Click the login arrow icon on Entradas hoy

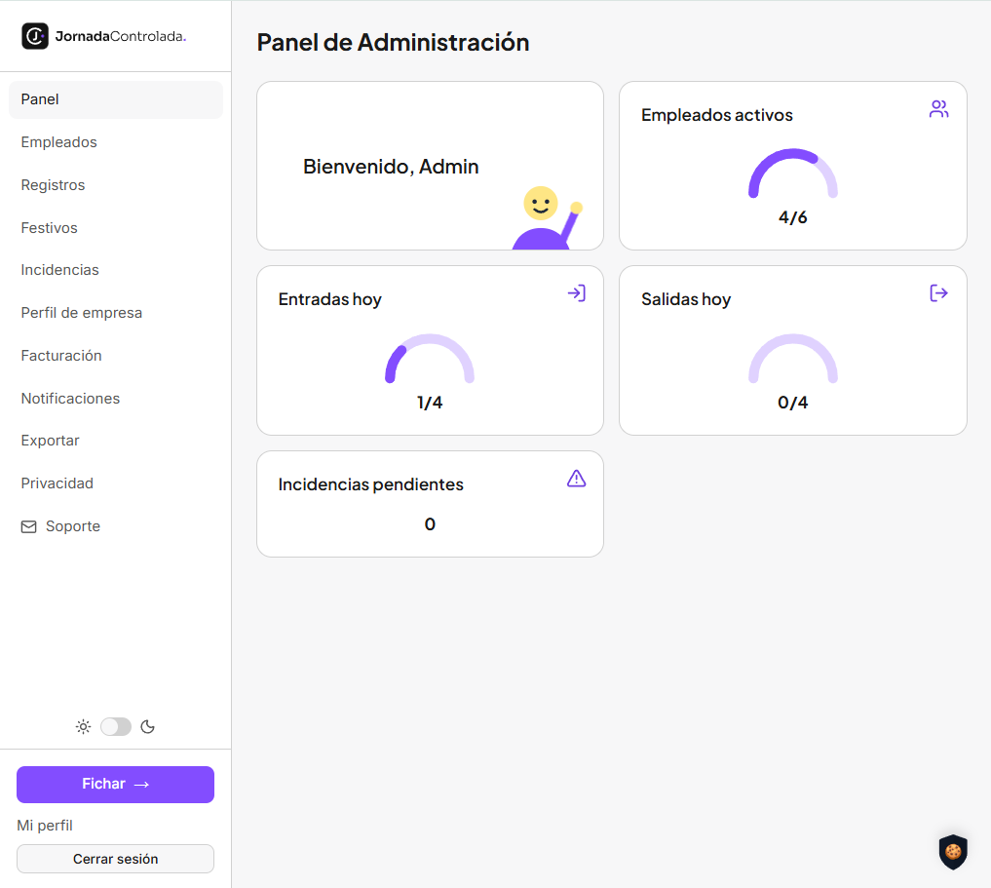[x=577, y=293]
